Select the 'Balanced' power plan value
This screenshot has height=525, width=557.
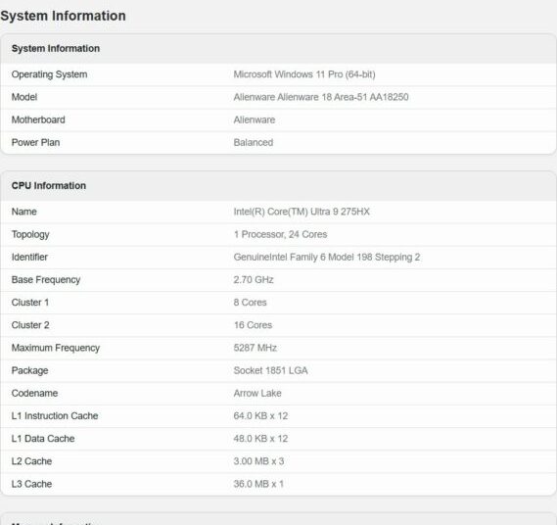(x=254, y=143)
